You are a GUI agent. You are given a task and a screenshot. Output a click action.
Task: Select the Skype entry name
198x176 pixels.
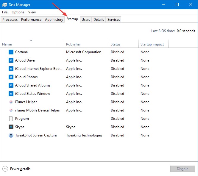coord(20,127)
